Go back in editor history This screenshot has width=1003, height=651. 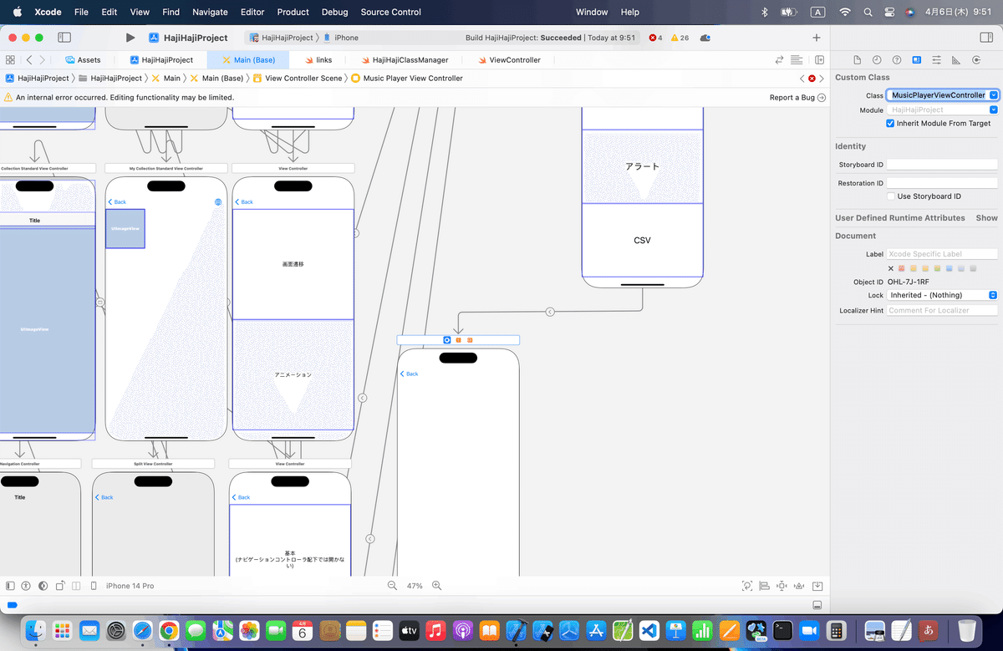click(29, 60)
